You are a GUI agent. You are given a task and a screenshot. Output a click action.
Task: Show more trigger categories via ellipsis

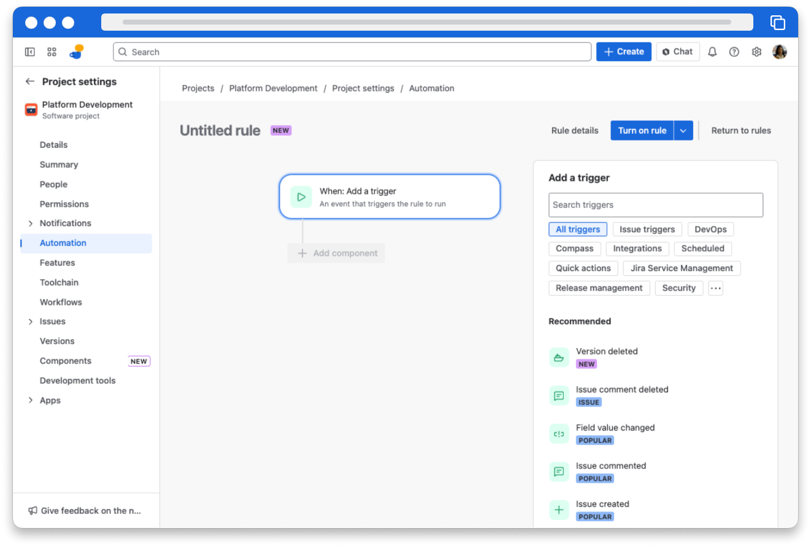click(x=715, y=288)
